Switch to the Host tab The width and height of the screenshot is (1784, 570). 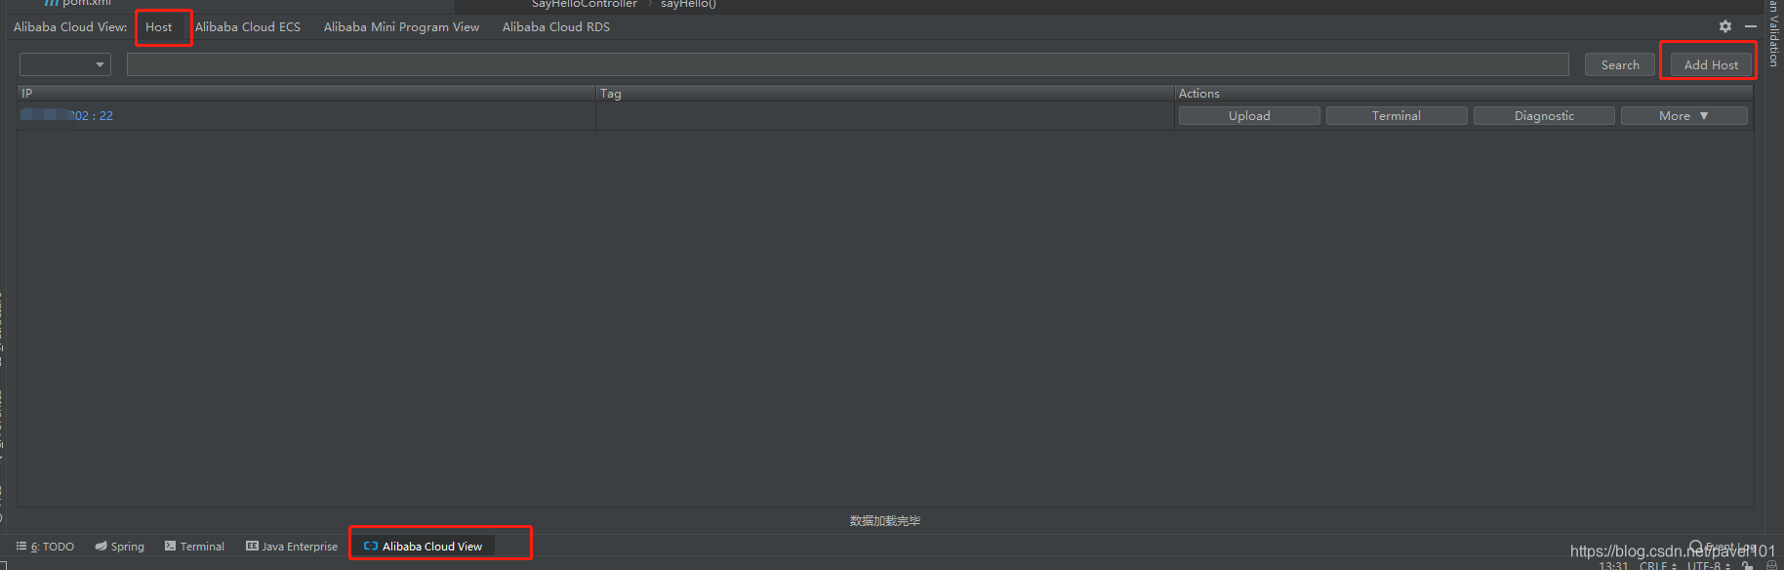coord(159,26)
